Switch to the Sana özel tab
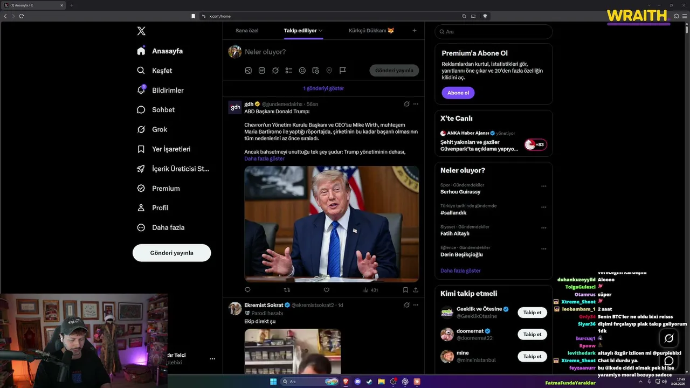690x388 pixels. pos(247,31)
